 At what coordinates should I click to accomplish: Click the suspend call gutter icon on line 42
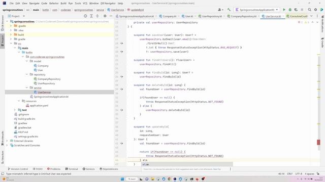[122, 143]
